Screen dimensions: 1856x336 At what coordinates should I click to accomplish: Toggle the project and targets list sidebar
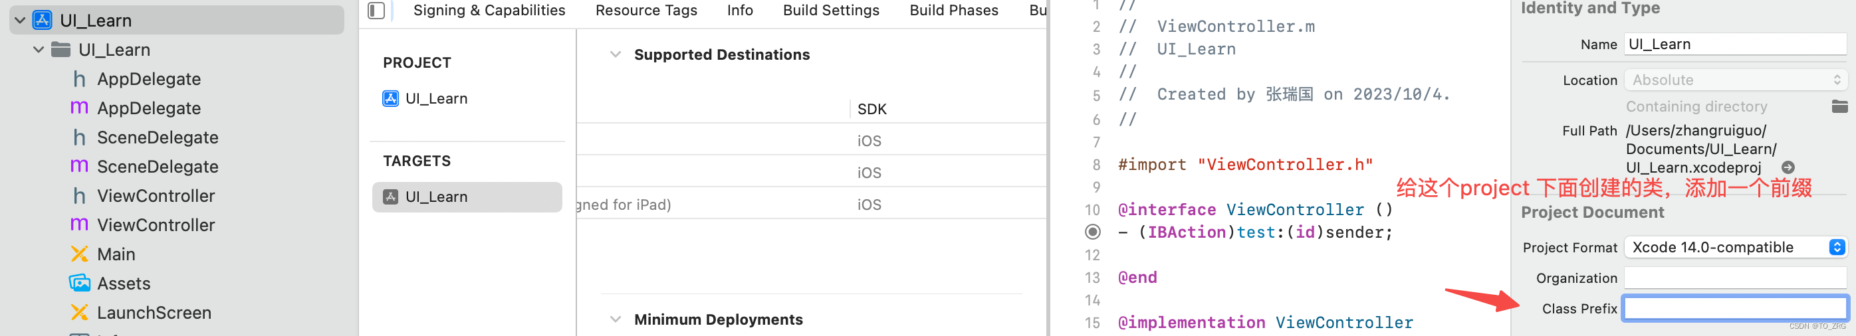point(376,10)
